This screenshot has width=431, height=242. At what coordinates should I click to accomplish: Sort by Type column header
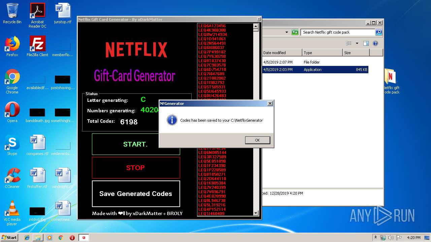pyautogui.click(x=322, y=53)
